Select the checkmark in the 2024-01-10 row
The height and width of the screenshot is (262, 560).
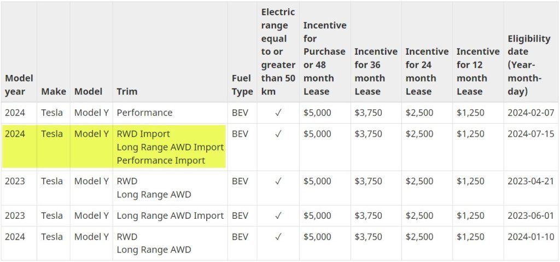click(278, 237)
